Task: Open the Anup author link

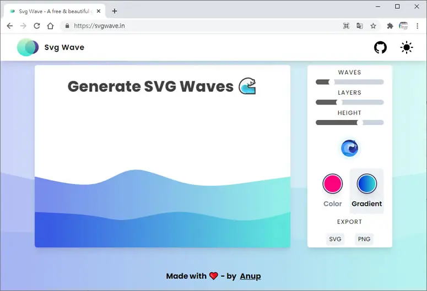Action: [x=250, y=276]
